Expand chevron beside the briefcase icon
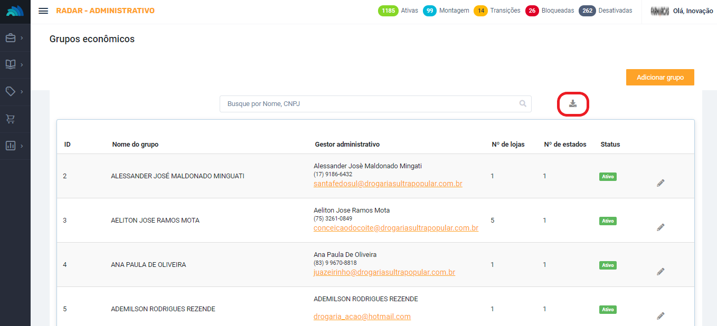The width and height of the screenshot is (717, 326). coord(22,38)
